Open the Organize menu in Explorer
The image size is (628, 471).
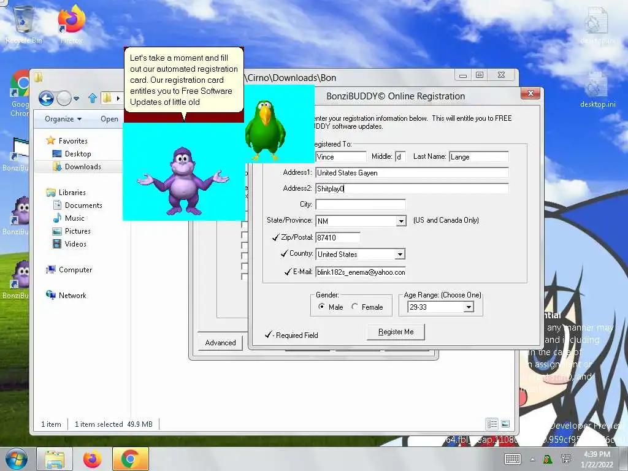[63, 119]
